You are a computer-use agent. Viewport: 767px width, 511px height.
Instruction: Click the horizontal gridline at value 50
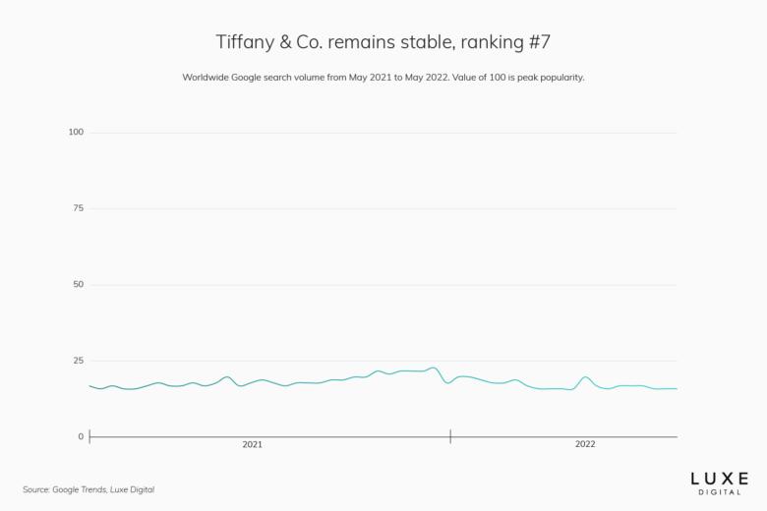click(x=383, y=285)
